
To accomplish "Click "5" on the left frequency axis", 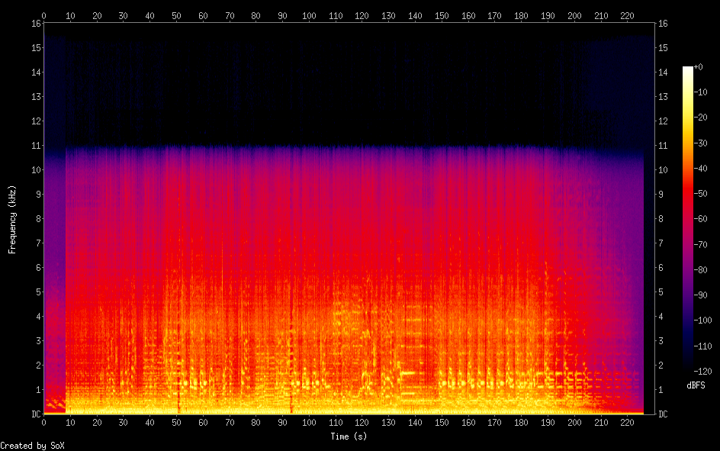I will [39, 292].
